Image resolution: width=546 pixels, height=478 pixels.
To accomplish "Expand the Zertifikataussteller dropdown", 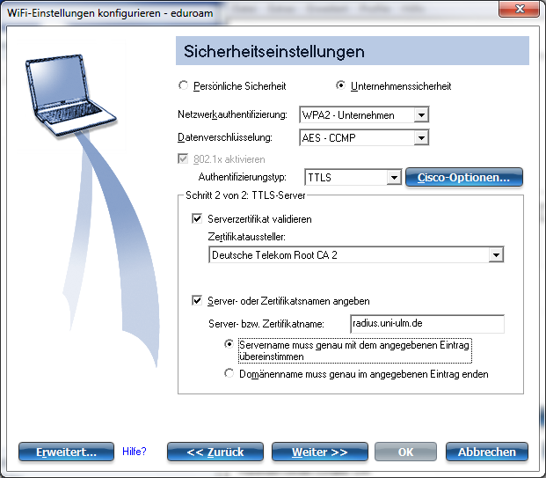I will click(x=496, y=255).
